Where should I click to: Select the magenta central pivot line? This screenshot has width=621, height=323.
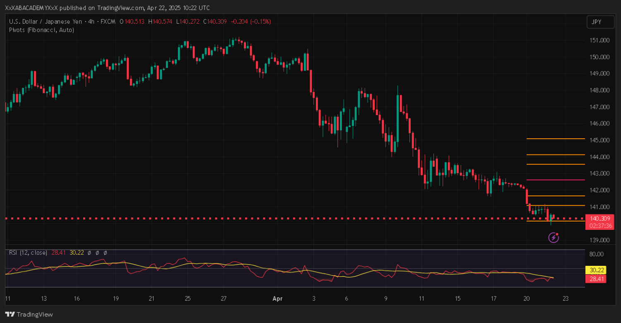pyautogui.click(x=555, y=180)
